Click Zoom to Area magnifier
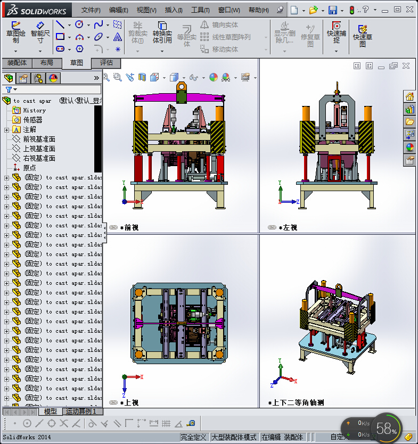418x444 pixels. pyautogui.click(x=118, y=77)
